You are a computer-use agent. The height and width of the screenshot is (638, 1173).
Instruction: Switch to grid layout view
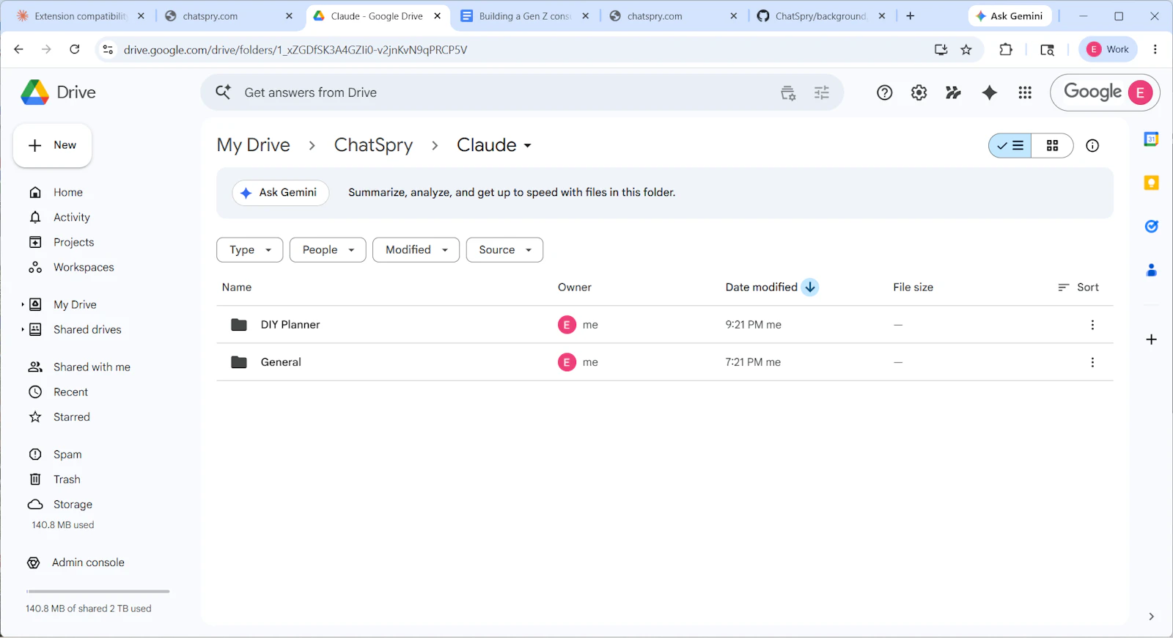coord(1052,146)
